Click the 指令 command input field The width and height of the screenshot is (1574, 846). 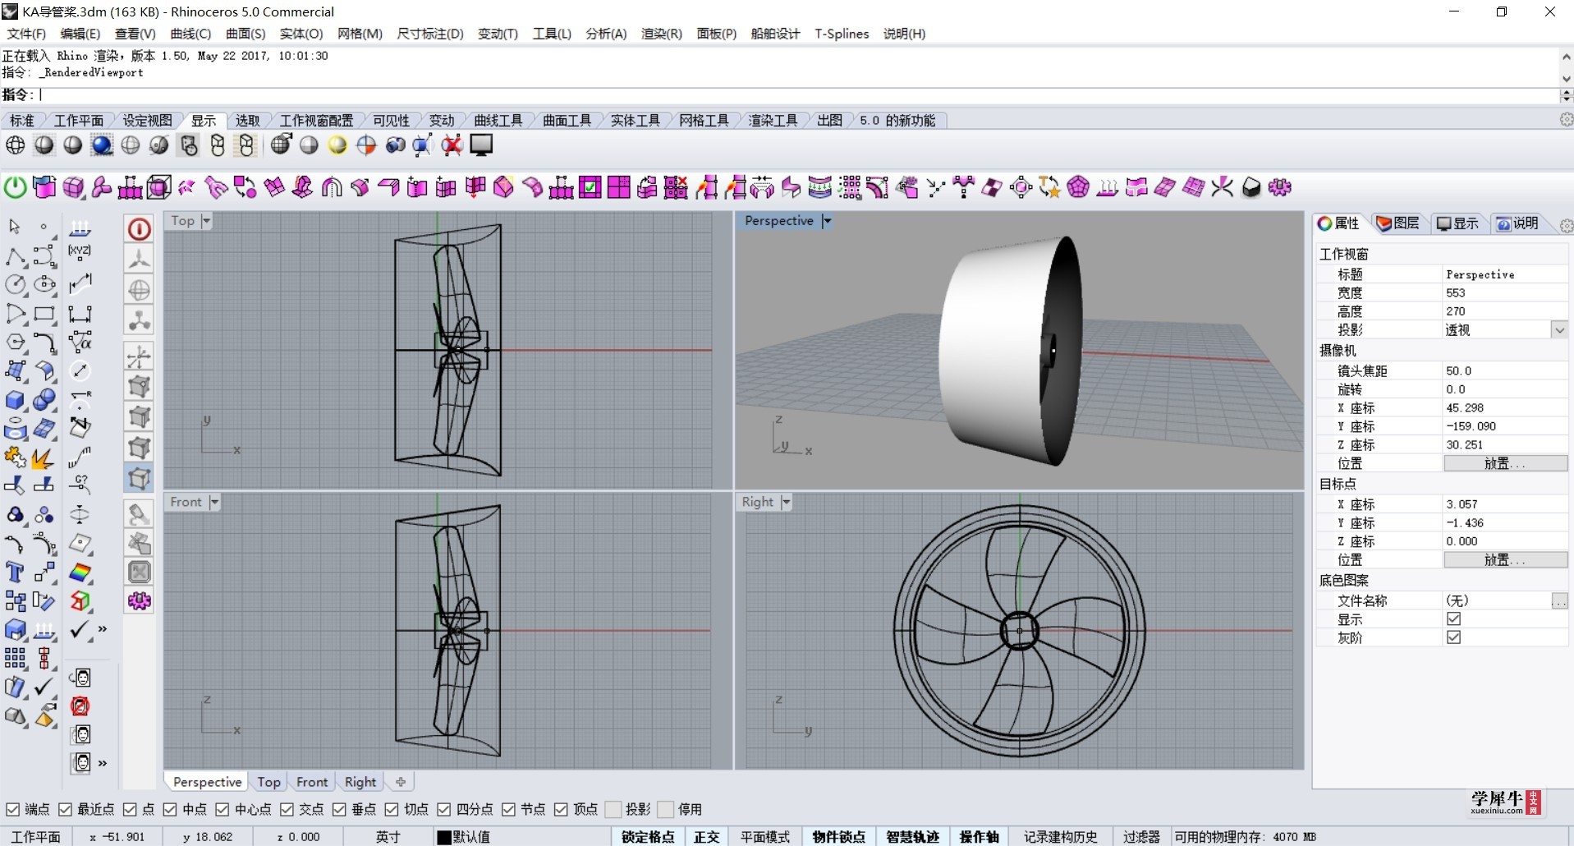796,95
